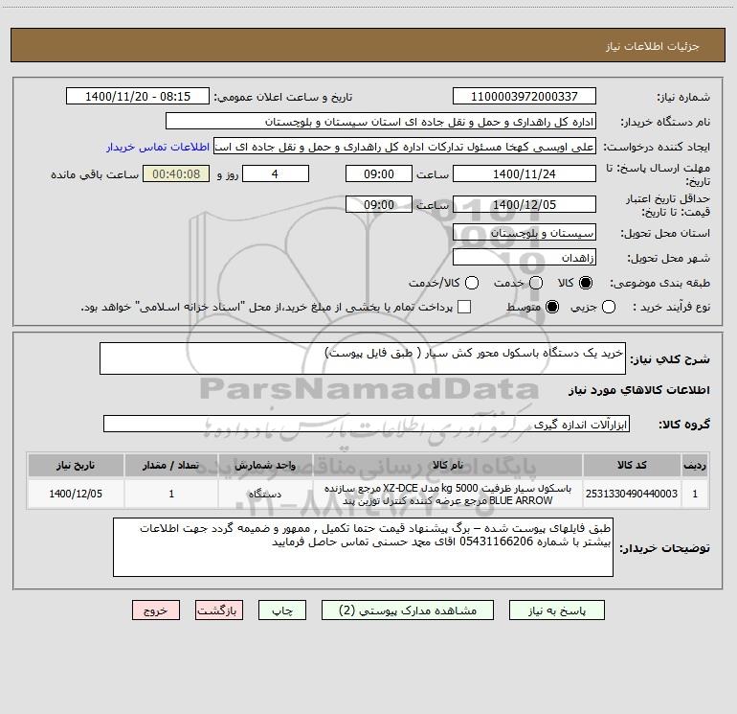Select the کالا radio button

(586, 283)
